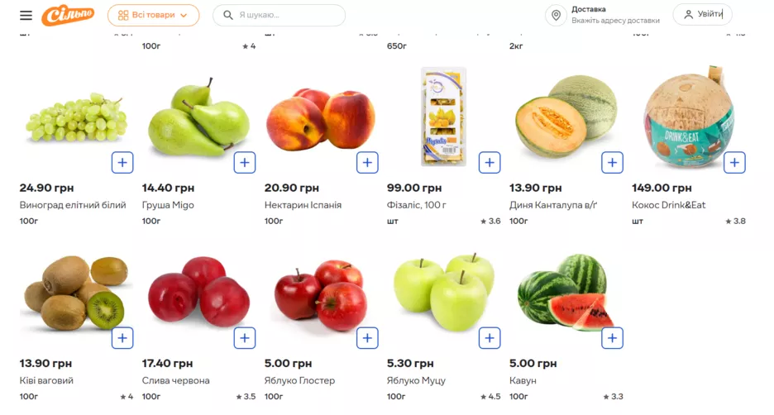Expand the Всі товари catalog dropdown

click(153, 15)
